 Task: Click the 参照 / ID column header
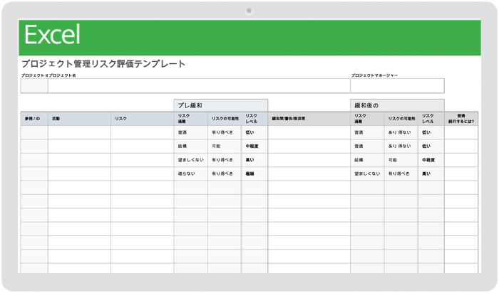click(x=34, y=119)
